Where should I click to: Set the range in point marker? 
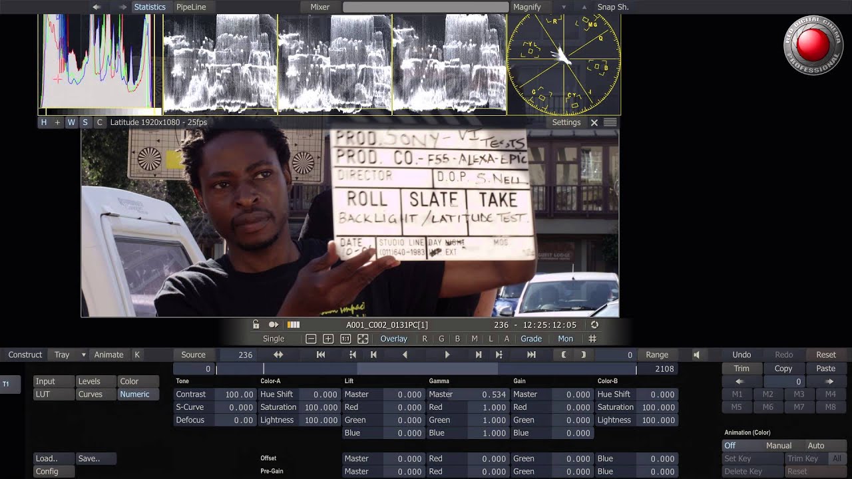[564, 355]
